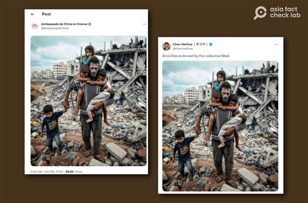Click the @chenweihua handle
This screenshot has height=203, width=308.
[182, 49]
